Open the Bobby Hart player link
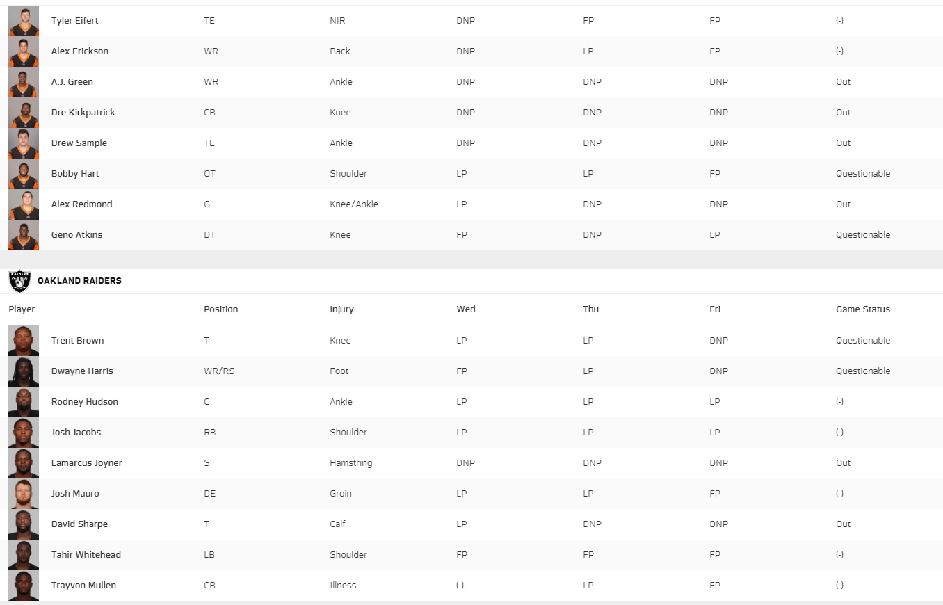943x605 pixels. [75, 174]
